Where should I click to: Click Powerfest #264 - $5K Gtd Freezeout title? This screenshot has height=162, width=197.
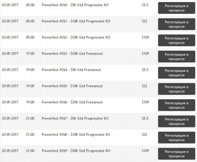[x=71, y=70]
